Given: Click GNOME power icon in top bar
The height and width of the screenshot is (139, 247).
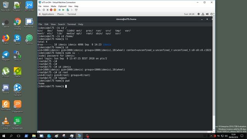Looking at the screenshot, I should pos(211,14).
